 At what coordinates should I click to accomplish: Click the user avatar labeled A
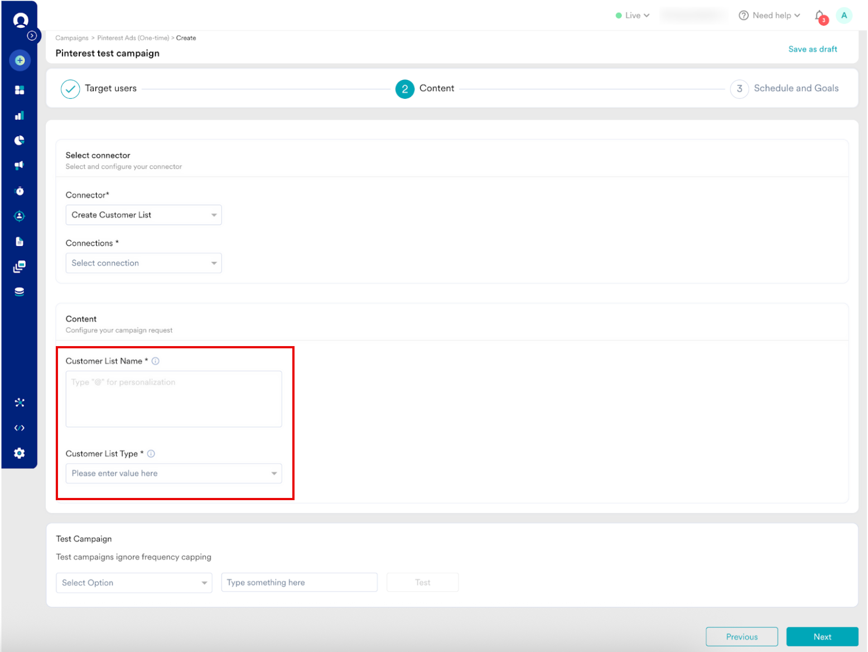click(x=844, y=16)
